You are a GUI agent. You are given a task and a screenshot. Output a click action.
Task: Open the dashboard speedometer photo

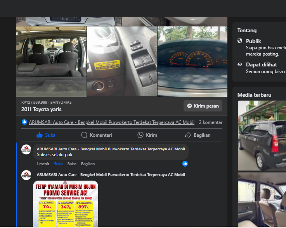(x=192, y=61)
